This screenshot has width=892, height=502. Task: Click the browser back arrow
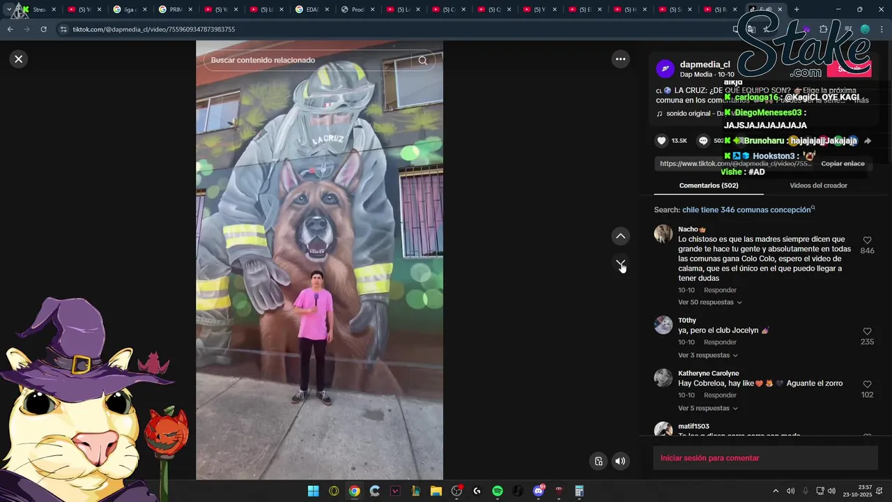click(10, 29)
